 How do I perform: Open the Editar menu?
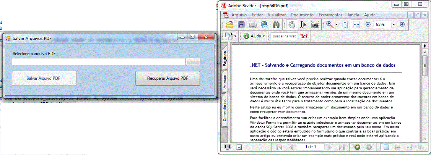pyautogui.click(x=257, y=15)
